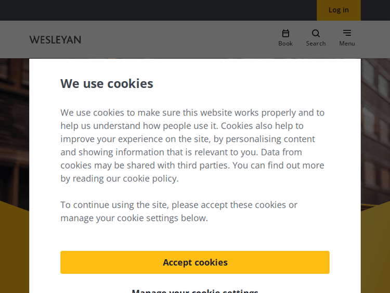Click the words "cookie policy" in paragraph
390x293 pixels.
tap(150, 179)
